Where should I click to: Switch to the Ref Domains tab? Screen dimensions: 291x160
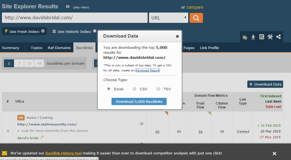pyautogui.click(x=59, y=48)
